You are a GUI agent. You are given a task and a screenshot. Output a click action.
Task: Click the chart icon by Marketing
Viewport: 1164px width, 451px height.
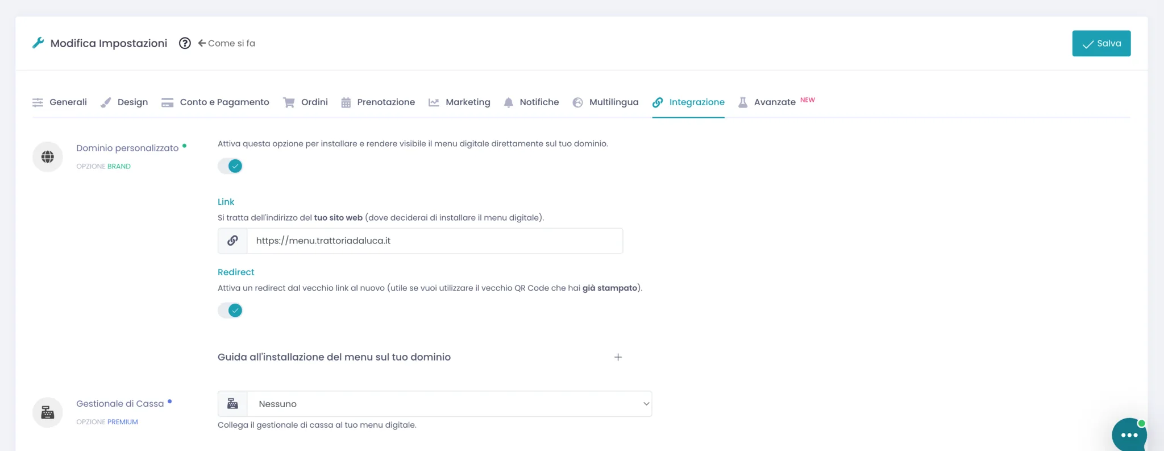click(x=434, y=102)
